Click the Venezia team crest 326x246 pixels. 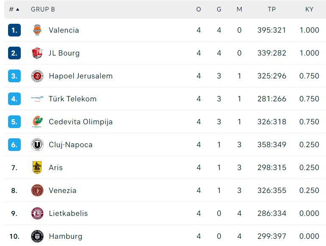pyautogui.click(x=37, y=190)
